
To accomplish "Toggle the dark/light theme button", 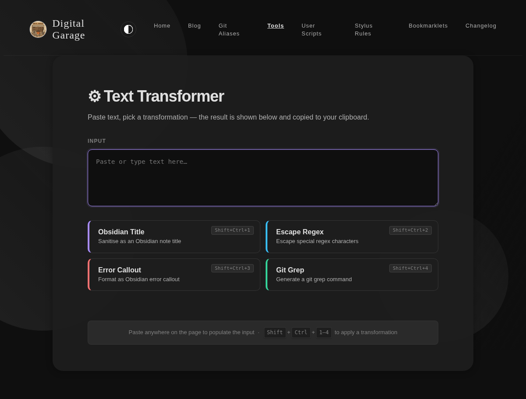I will point(128,29).
